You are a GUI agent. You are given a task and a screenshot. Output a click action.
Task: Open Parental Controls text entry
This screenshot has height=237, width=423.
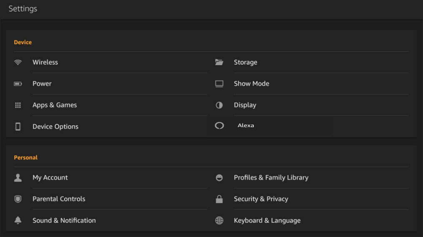[59, 199]
